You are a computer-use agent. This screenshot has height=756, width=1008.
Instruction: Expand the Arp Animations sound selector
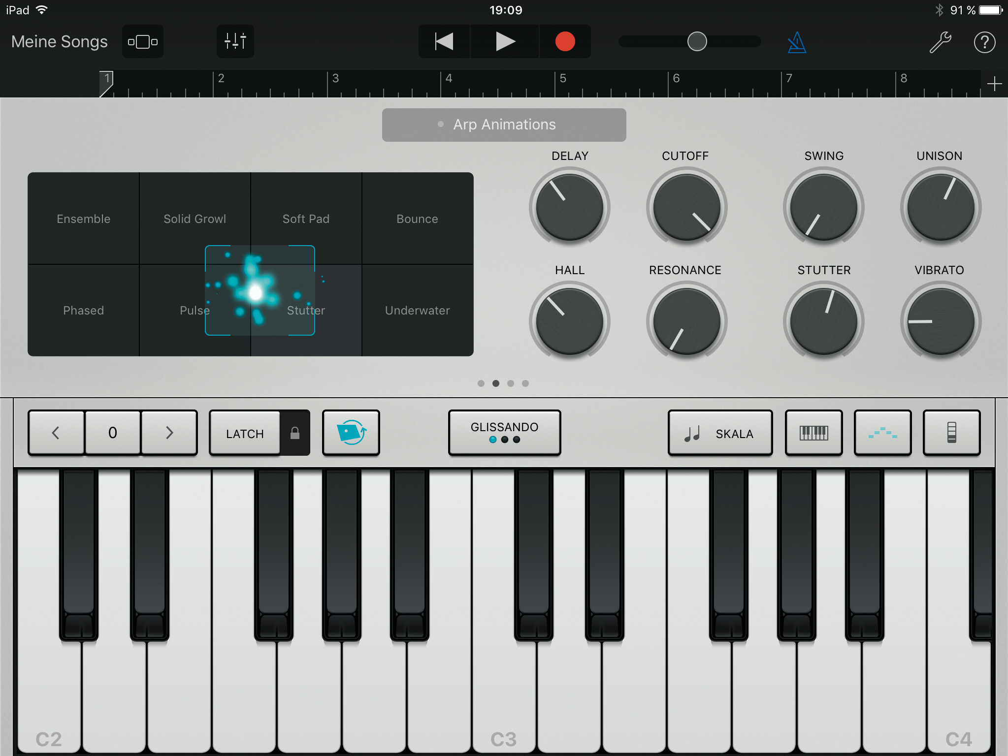(x=504, y=125)
